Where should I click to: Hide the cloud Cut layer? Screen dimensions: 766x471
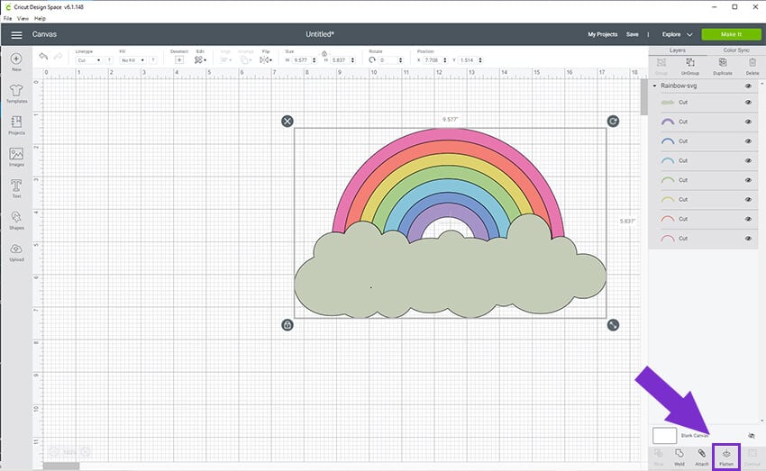point(748,103)
